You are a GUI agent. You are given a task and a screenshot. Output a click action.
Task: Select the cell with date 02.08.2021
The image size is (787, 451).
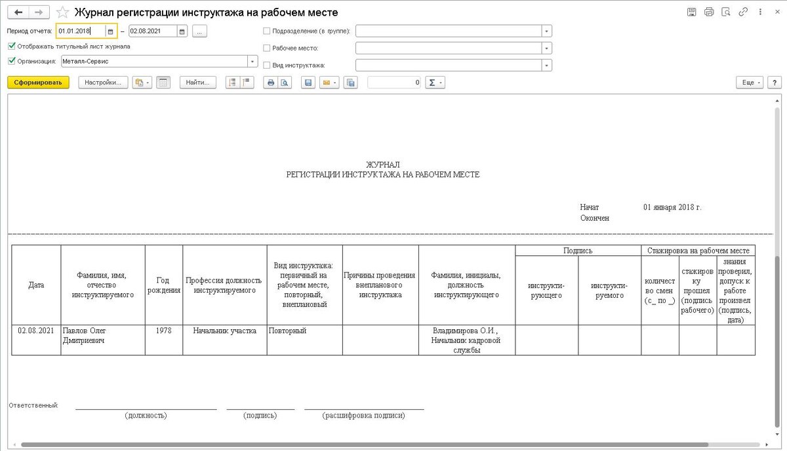pos(36,340)
